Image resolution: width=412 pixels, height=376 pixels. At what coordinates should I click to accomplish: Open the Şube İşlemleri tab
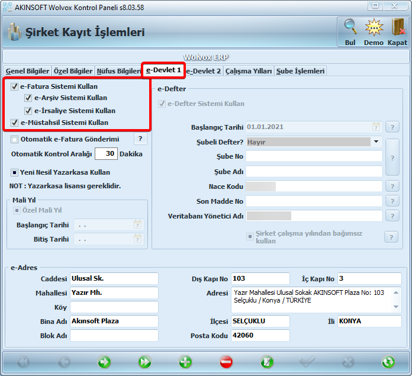(x=300, y=71)
